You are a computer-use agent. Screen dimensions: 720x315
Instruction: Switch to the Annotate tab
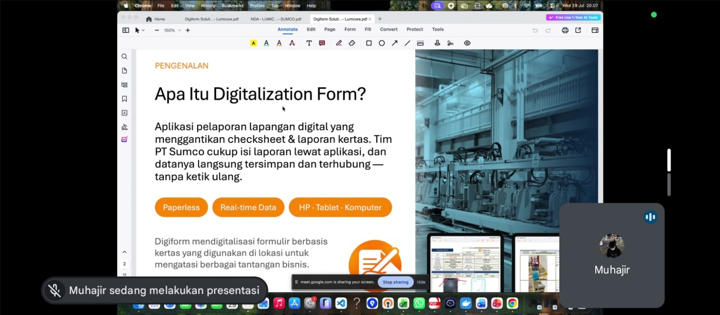coord(288,29)
